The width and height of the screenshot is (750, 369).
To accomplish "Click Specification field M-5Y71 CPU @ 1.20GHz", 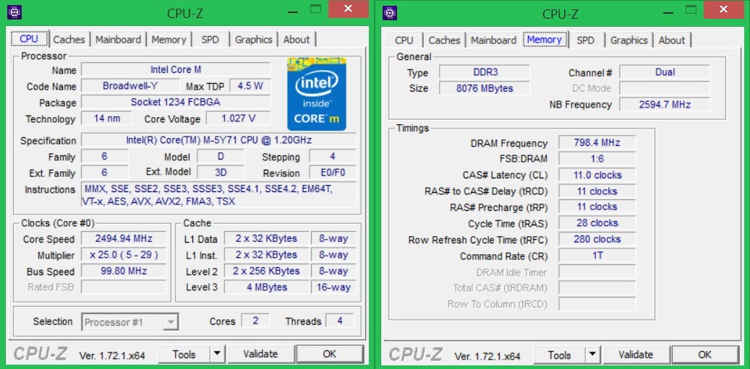I will pos(218,140).
